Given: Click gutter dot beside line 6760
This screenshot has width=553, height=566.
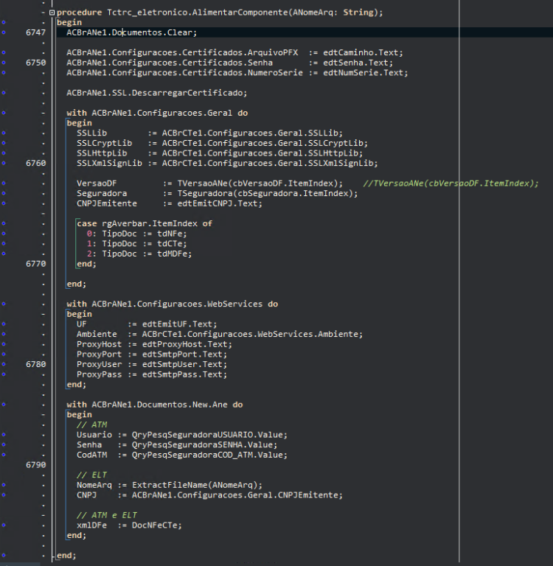Looking at the screenshot, I should click(4, 163).
